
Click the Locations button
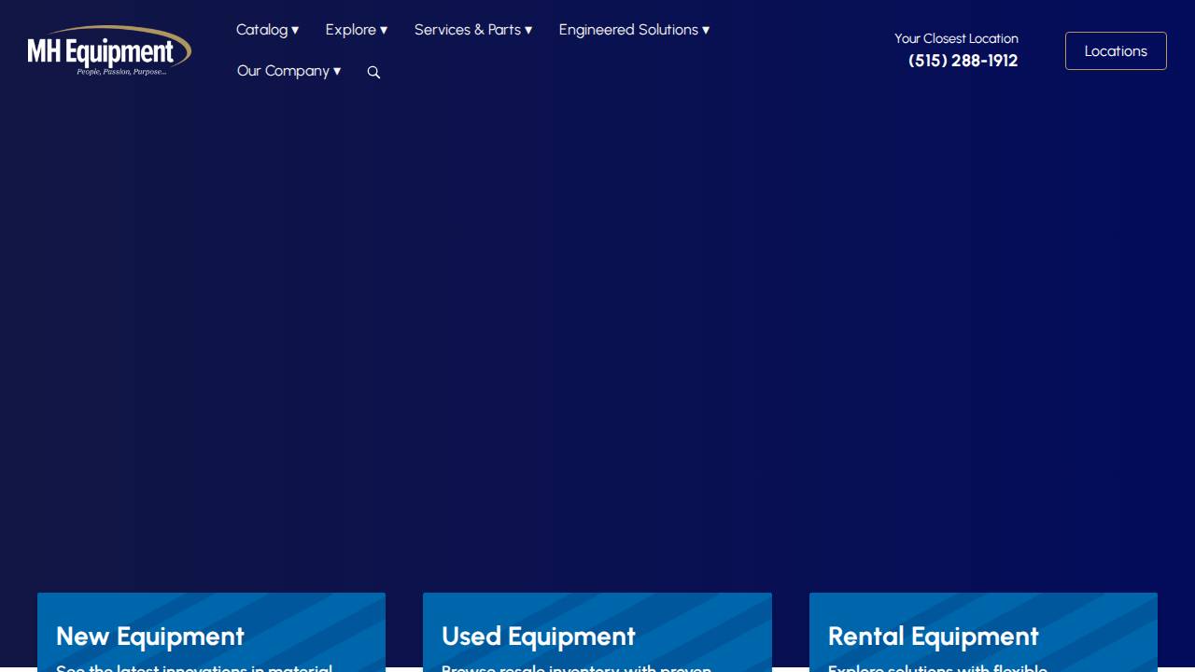[1116, 50]
